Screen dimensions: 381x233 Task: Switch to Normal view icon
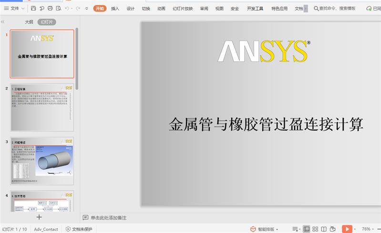tap(307, 229)
